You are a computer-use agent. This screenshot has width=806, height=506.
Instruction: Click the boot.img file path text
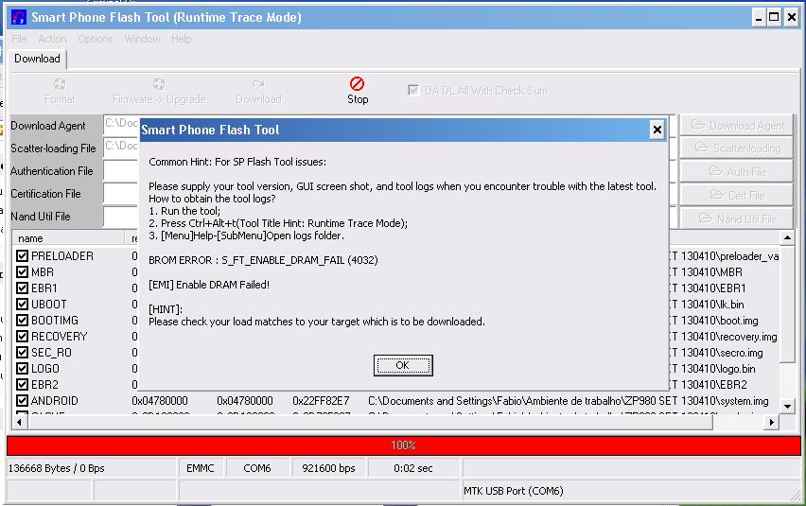pyautogui.click(x=714, y=321)
